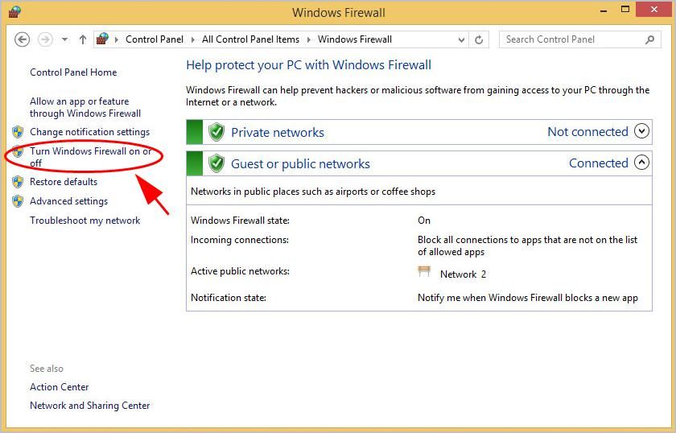Click the green shield beside Private networks
The width and height of the screenshot is (676, 433).
click(216, 132)
